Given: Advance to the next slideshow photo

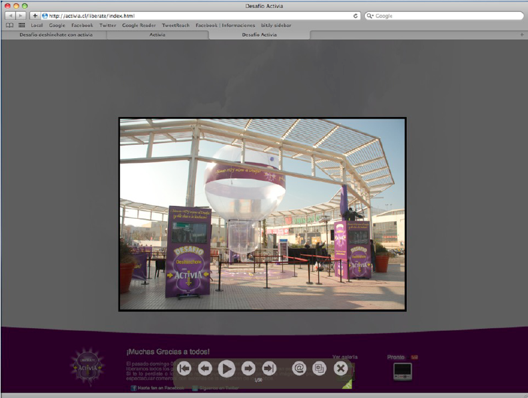Looking at the screenshot, I should [x=248, y=368].
